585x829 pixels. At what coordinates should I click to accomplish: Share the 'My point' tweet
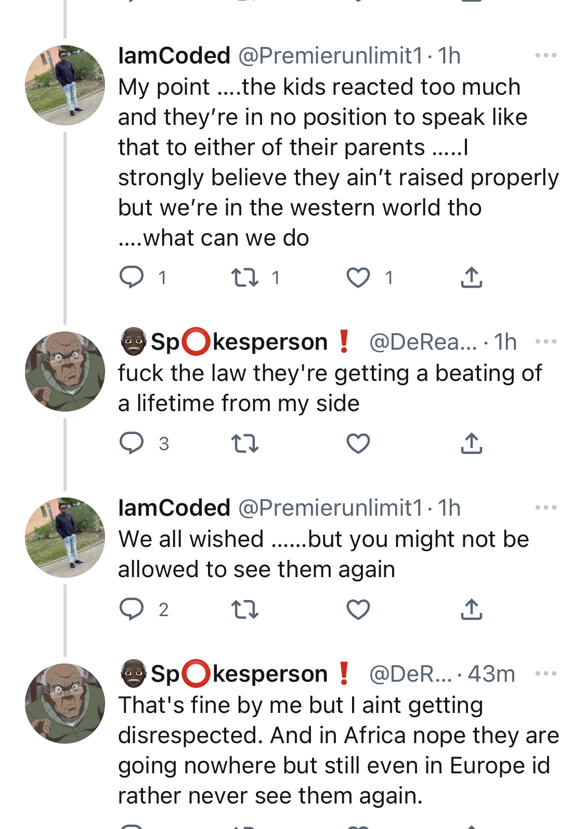pyautogui.click(x=471, y=277)
